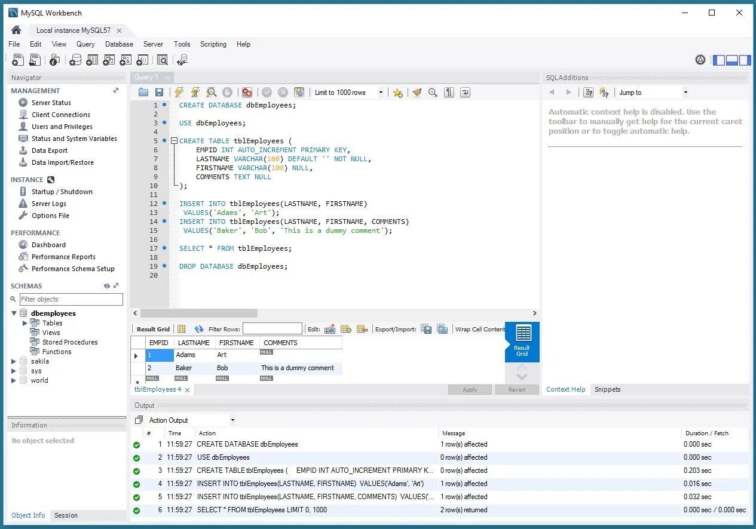Toggle stop-on-error execution option
The width and height of the screenshot is (756, 529).
click(247, 93)
